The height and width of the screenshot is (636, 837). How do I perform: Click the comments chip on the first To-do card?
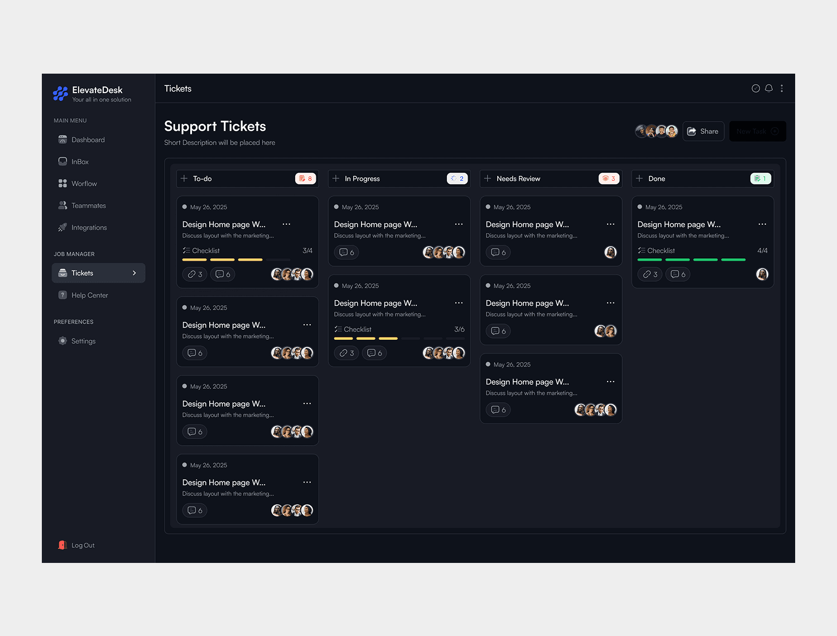(x=223, y=274)
